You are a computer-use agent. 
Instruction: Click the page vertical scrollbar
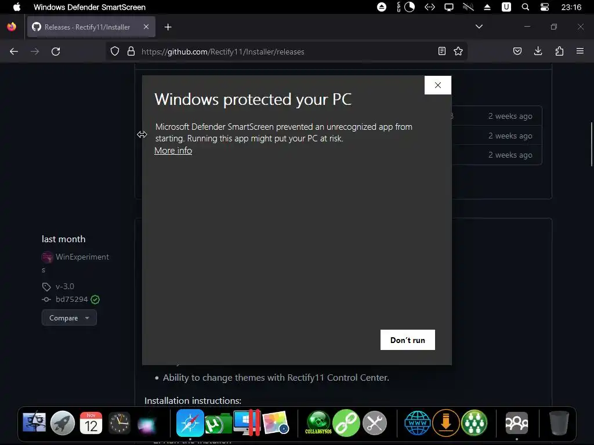pyautogui.click(x=591, y=144)
